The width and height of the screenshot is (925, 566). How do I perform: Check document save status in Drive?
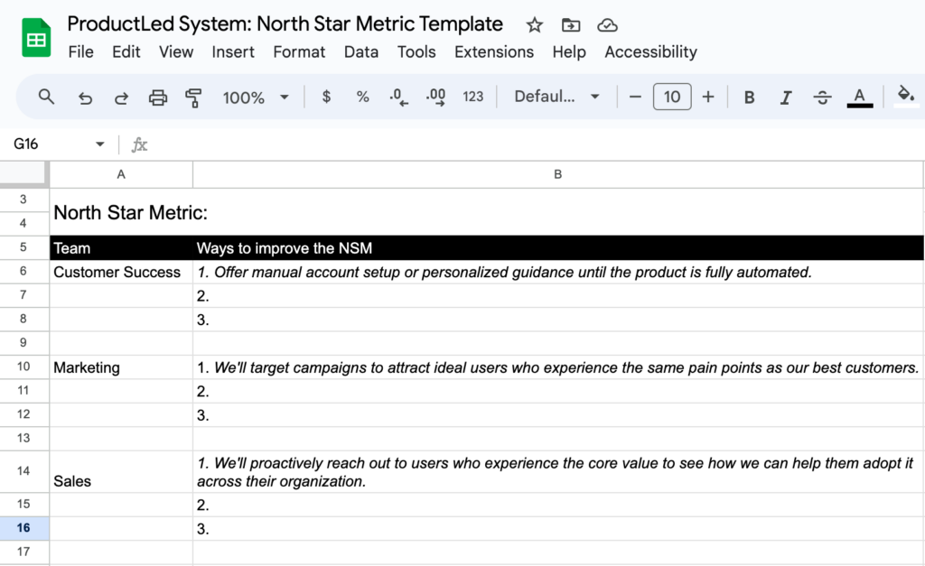click(607, 25)
